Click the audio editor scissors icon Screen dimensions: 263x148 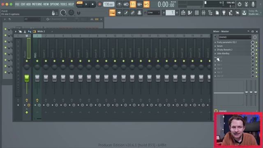click(x=246, y=5)
